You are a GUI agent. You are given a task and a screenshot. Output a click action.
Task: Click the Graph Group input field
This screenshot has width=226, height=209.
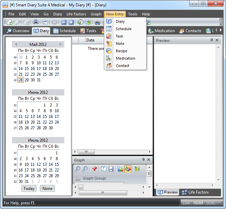[x=99, y=183]
